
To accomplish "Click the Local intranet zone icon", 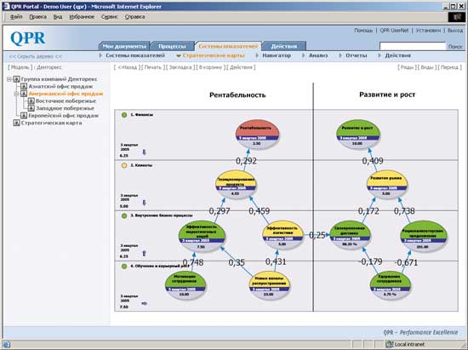I will click(389, 344).
